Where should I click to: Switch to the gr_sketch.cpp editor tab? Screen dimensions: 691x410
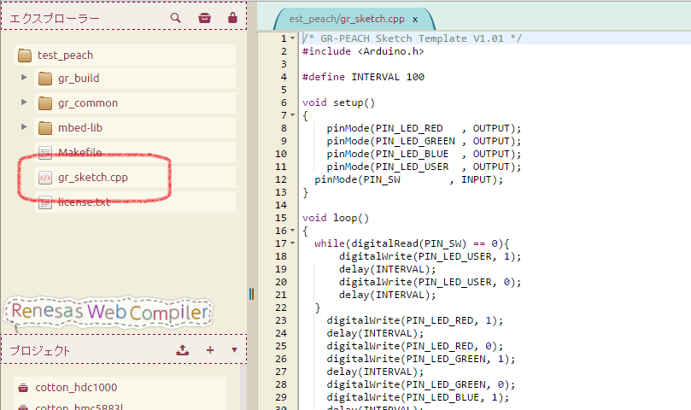[x=346, y=19]
